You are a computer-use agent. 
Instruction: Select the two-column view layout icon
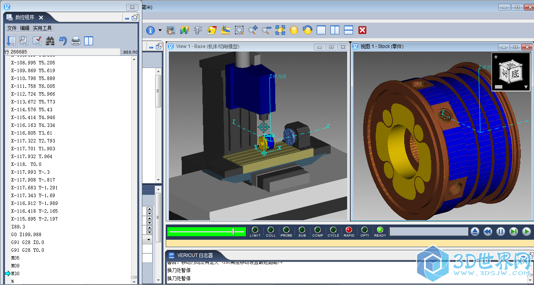[x=335, y=30]
